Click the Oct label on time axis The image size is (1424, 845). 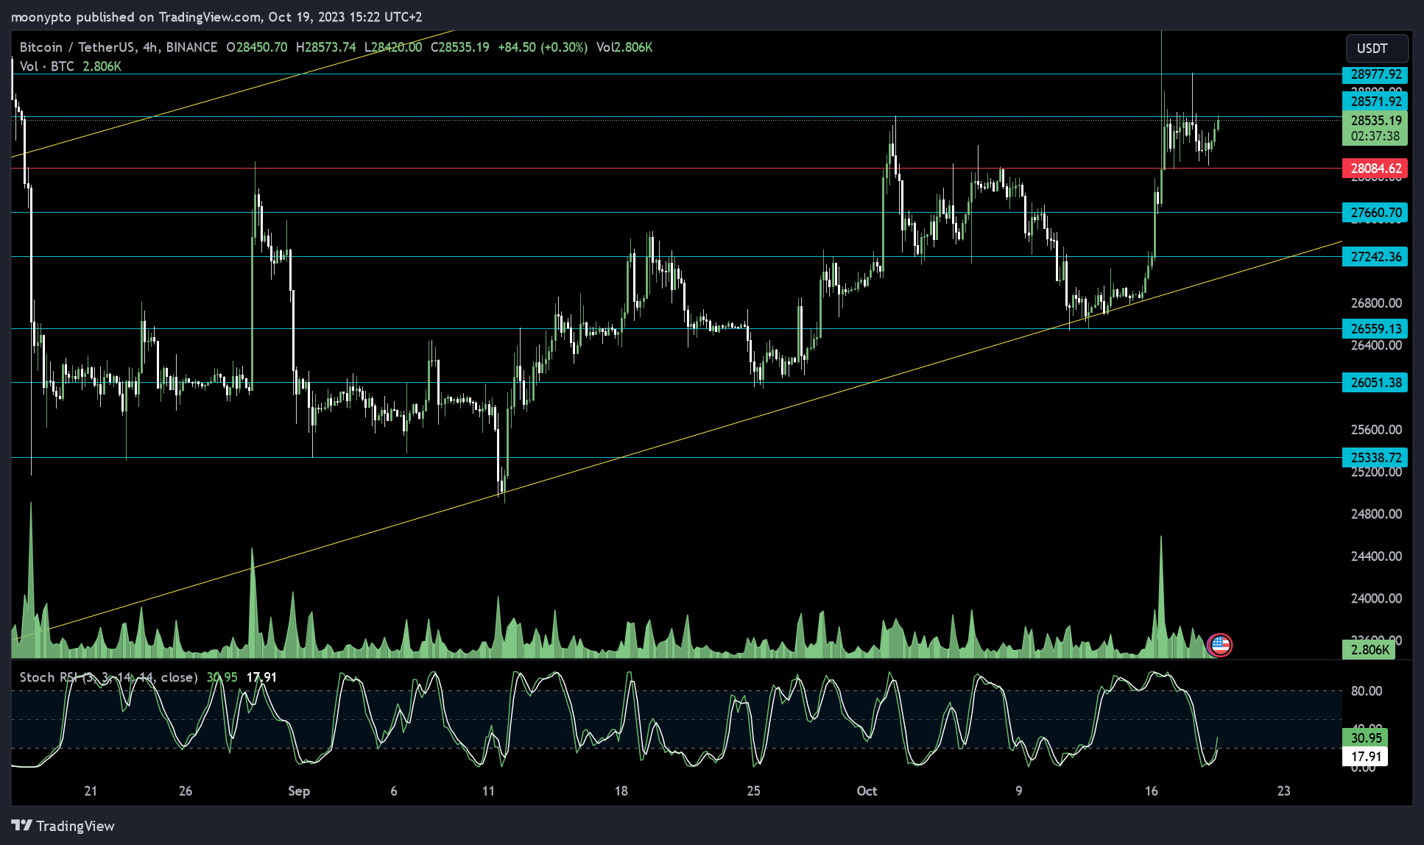(867, 791)
